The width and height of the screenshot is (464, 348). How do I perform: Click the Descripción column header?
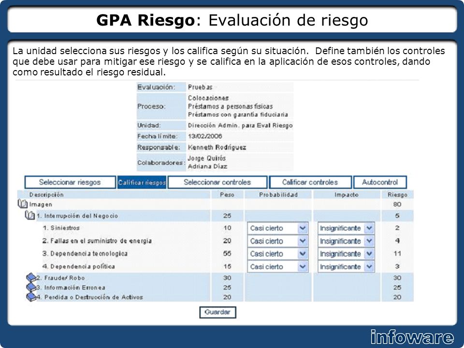pyautogui.click(x=46, y=195)
